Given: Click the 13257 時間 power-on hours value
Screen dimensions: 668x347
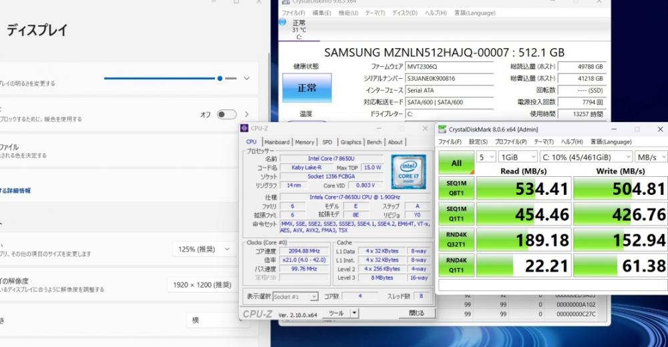Looking at the screenshot, I should (x=582, y=114).
